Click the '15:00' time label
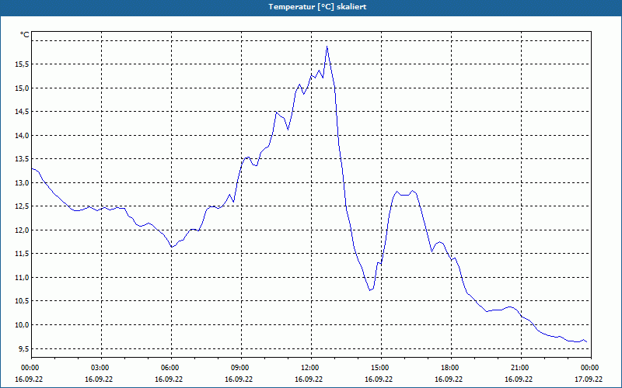The width and height of the screenshot is (622, 388). (381, 368)
